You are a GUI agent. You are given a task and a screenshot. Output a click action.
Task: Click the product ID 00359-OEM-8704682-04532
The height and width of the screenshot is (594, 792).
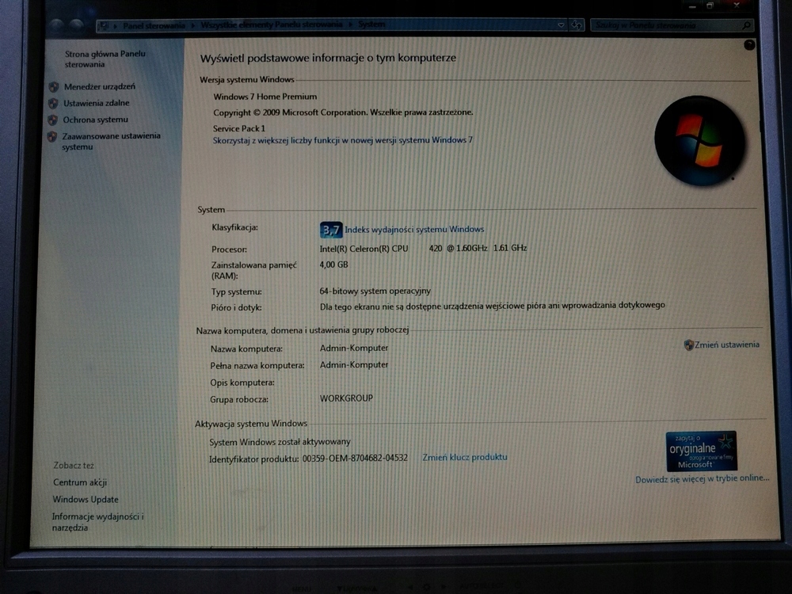click(x=355, y=458)
